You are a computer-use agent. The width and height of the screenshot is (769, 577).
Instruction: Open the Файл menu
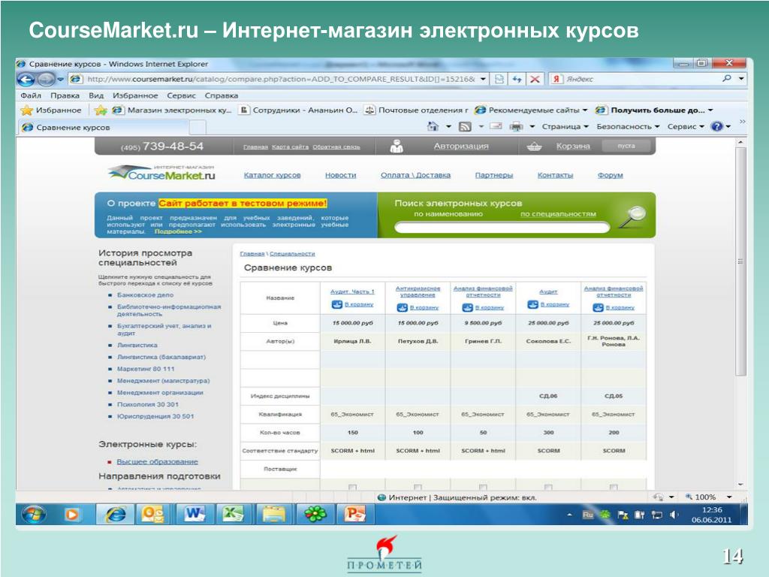coord(30,95)
